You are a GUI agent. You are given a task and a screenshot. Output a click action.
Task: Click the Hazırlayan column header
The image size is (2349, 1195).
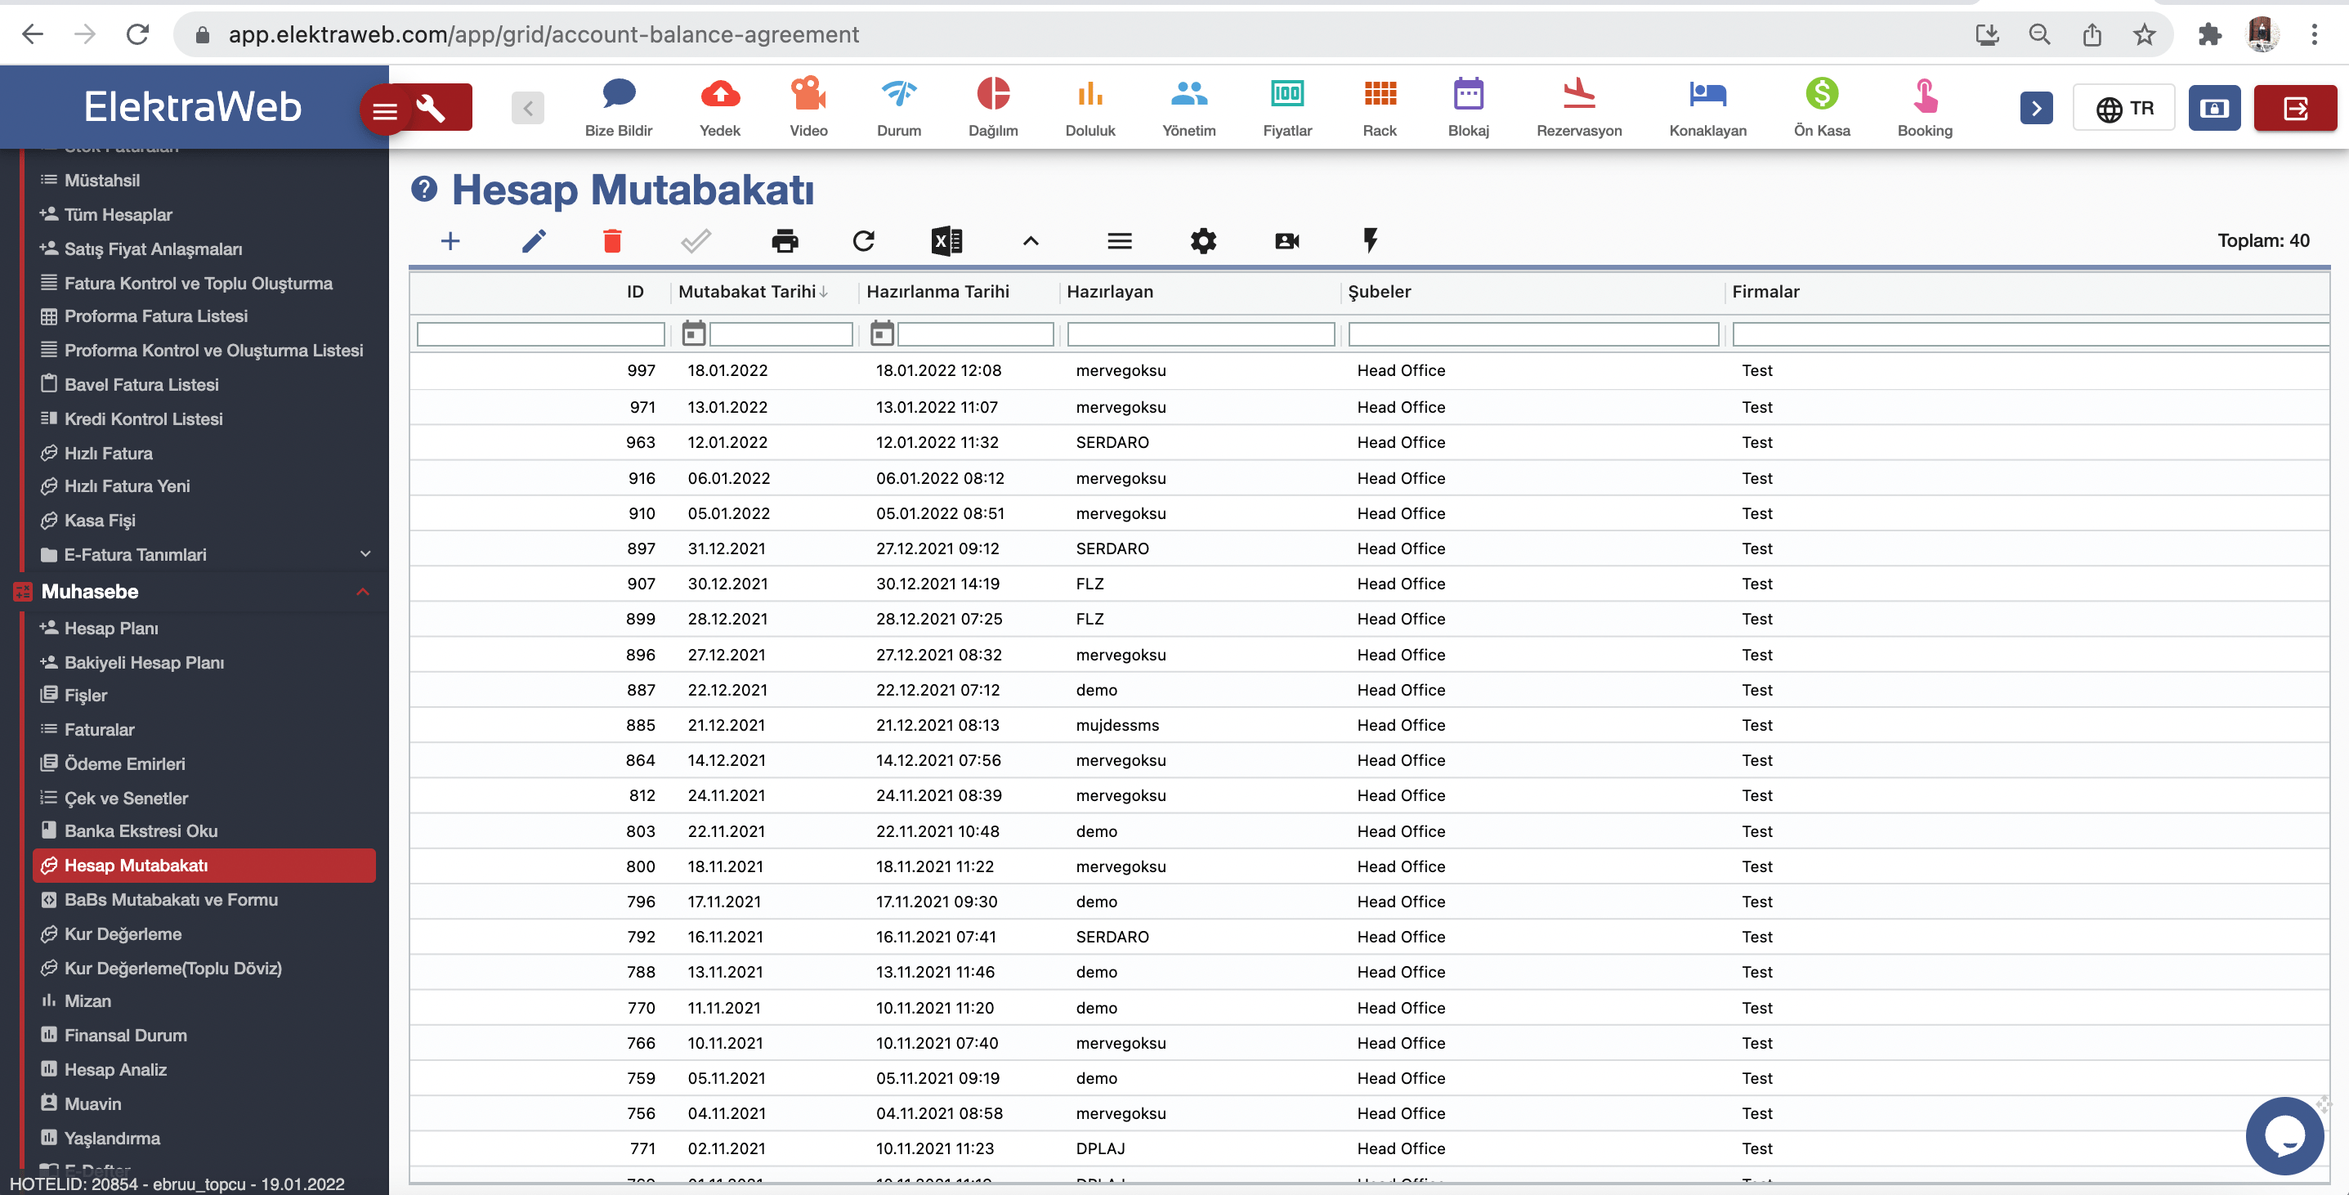1109,291
